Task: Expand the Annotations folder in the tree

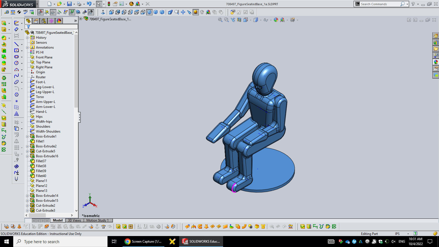Action: point(27,47)
